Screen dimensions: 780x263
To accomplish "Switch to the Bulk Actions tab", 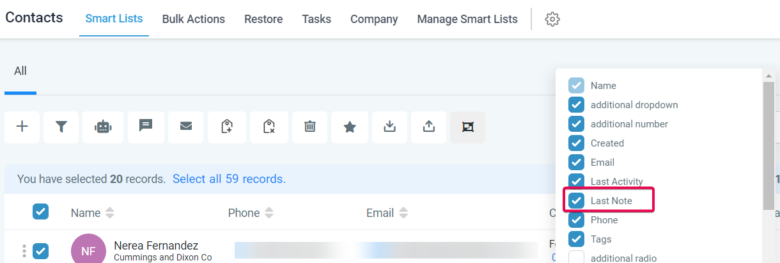I will click(x=193, y=19).
